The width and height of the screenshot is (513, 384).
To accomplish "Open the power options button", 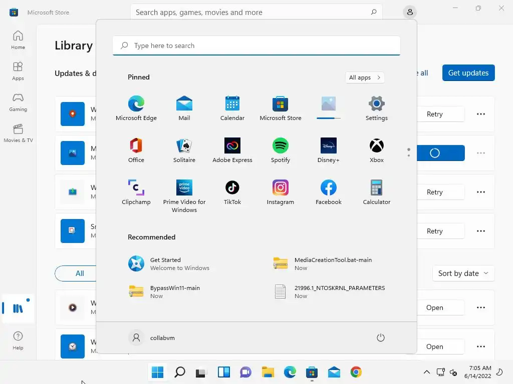I will point(381,337).
